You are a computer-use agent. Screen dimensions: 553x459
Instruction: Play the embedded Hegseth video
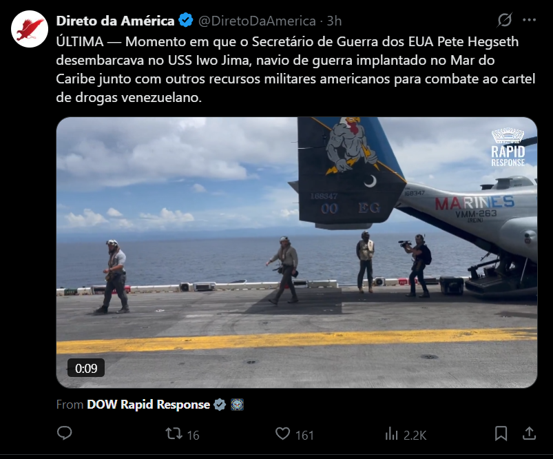click(297, 252)
